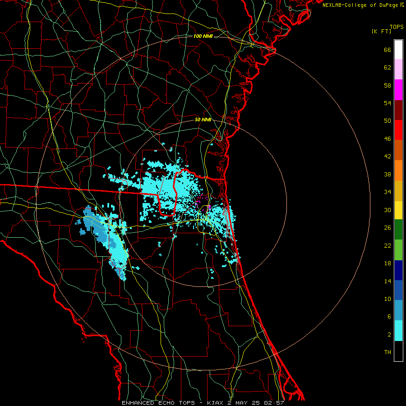This screenshot has height=406, width=406.
Task: Click the light pink 62 kft swatch
Action: [x=398, y=69]
